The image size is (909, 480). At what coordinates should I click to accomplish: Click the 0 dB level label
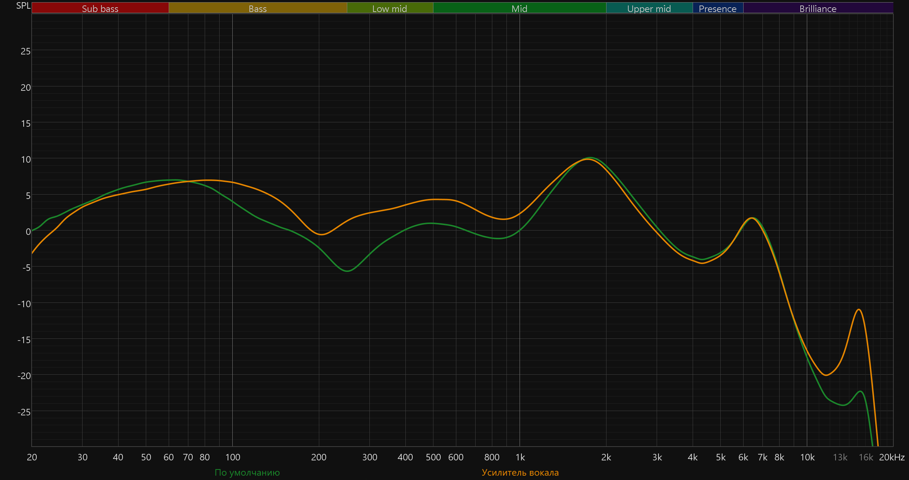(x=28, y=232)
